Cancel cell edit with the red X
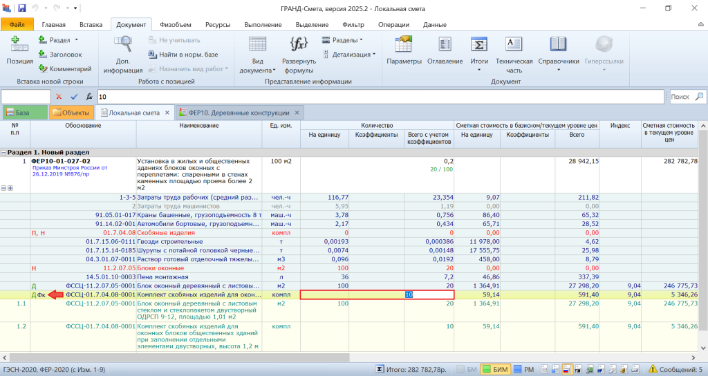The width and height of the screenshot is (708, 376). (x=59, y=97)
